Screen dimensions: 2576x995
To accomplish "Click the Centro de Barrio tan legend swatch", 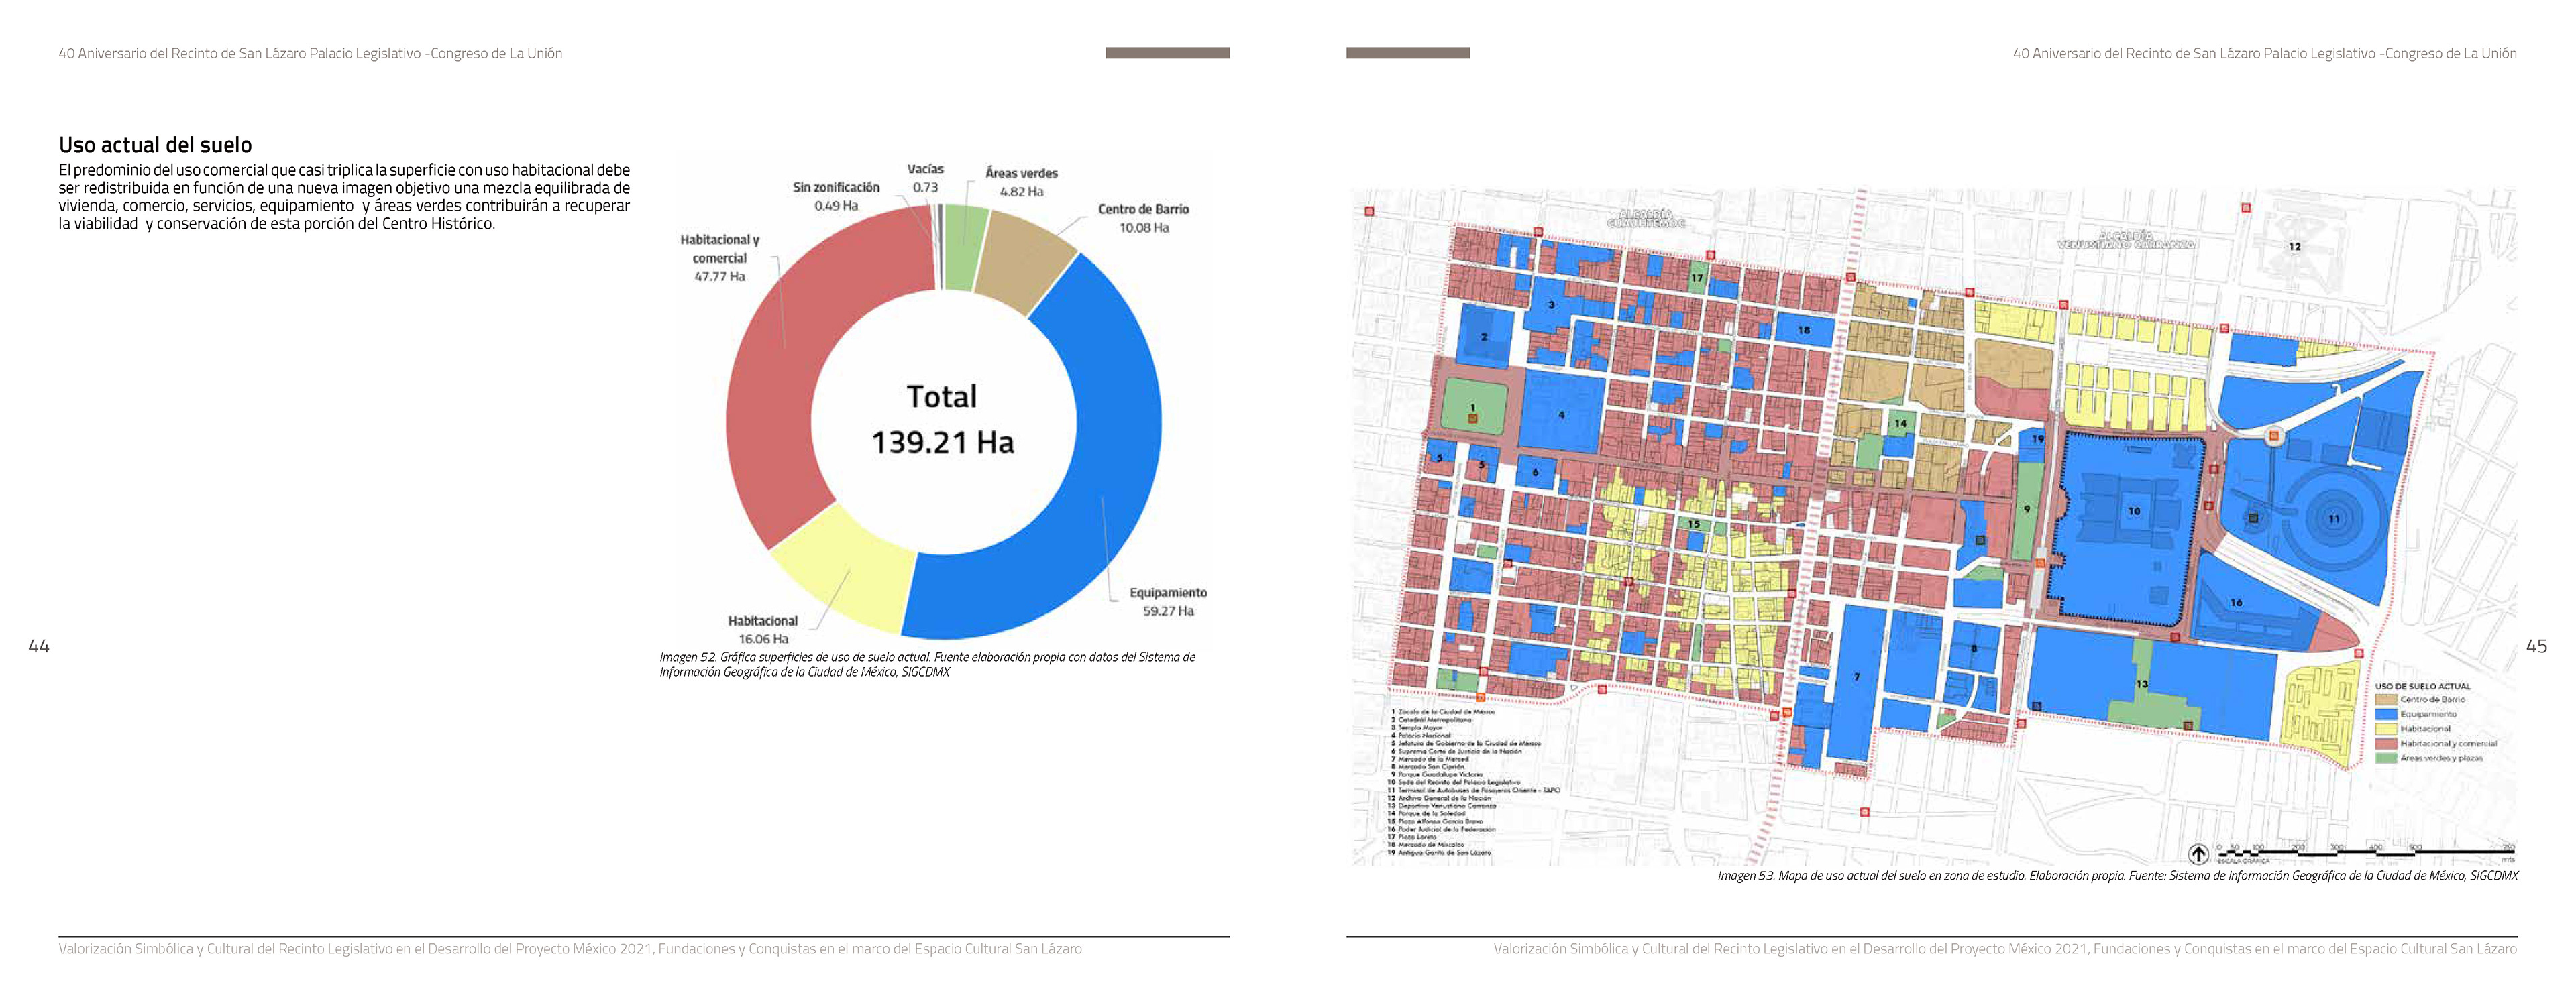I will click(x=2386, y=699).
